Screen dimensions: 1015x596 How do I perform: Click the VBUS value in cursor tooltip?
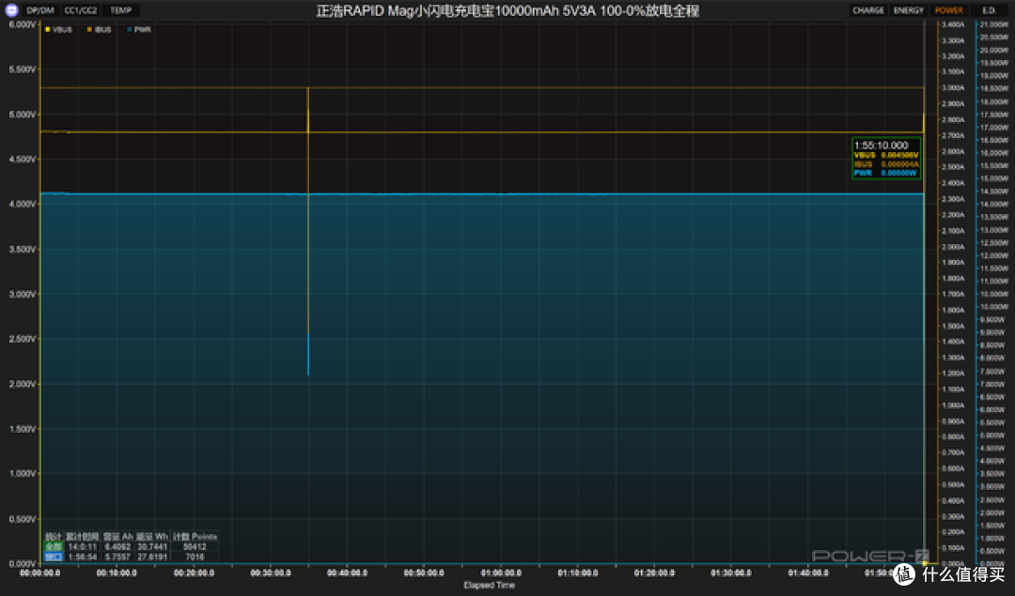899,155
